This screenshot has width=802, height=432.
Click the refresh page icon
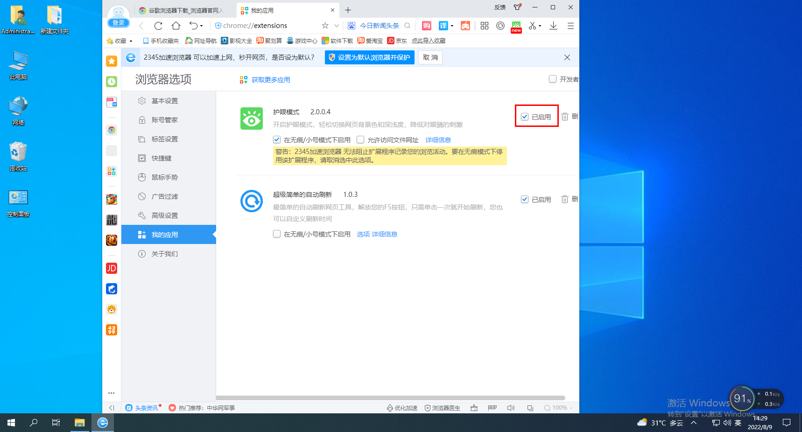158,26
